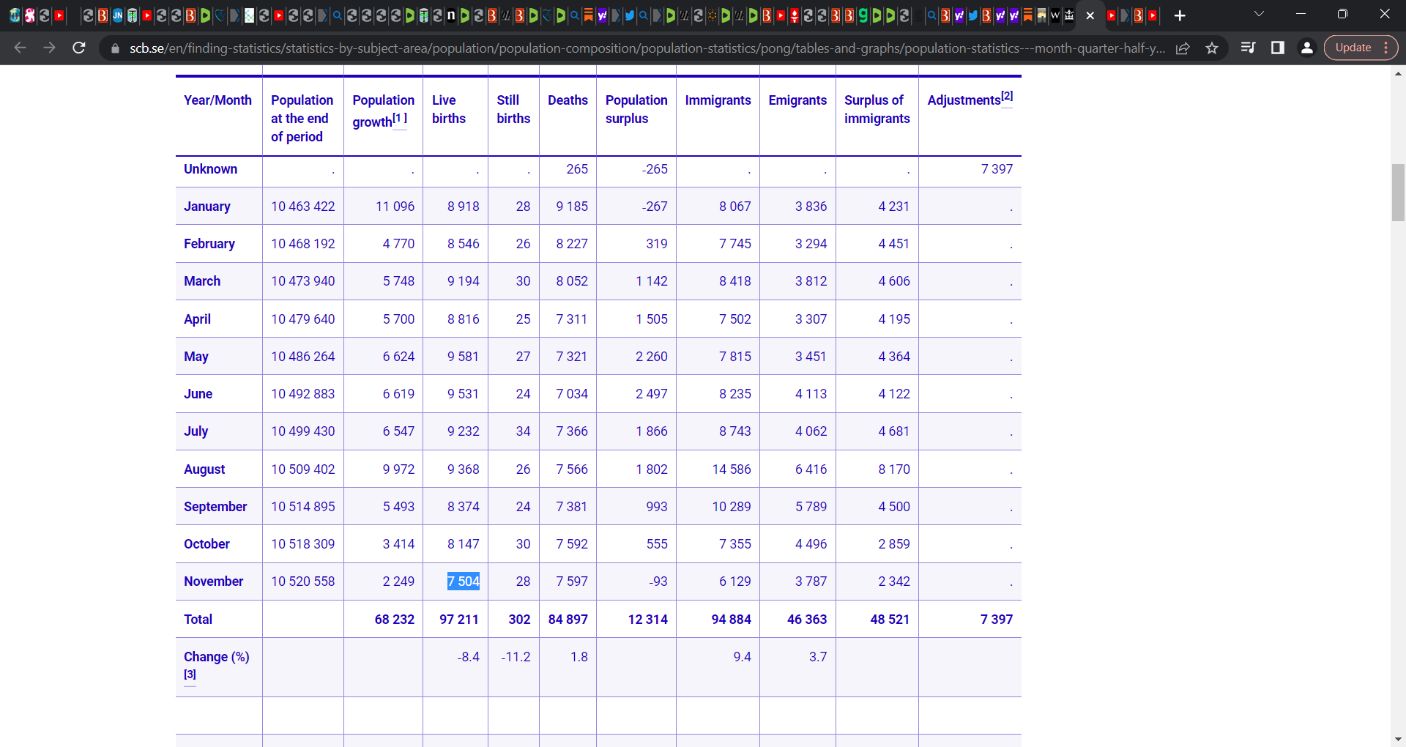Open footnote 2 beside Adjustments header
The width and height of the screenshot is (1406, 747).
point(1007,97)
